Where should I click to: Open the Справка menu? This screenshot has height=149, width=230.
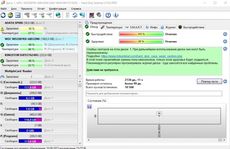click(76, 9)
